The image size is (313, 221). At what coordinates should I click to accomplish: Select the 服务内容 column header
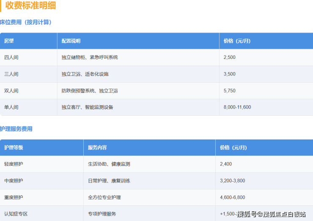pos(97,148)
